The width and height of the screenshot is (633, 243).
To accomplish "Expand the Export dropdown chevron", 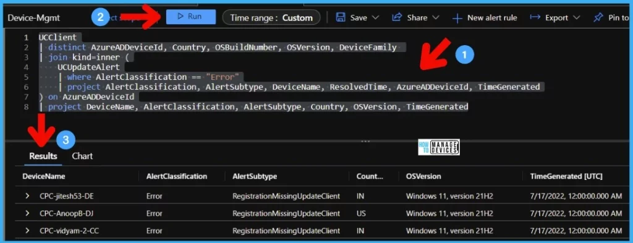I will click(576, 18).
